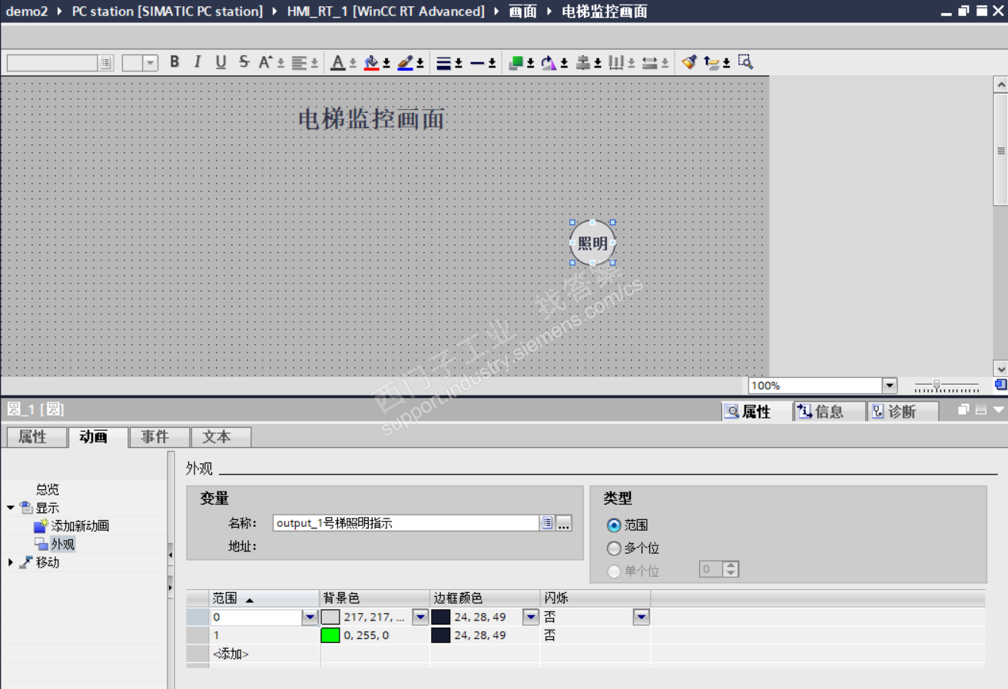Viewport: 1008px width, 689px height.
Task: Click the line style icon
Action: [477, 63]
